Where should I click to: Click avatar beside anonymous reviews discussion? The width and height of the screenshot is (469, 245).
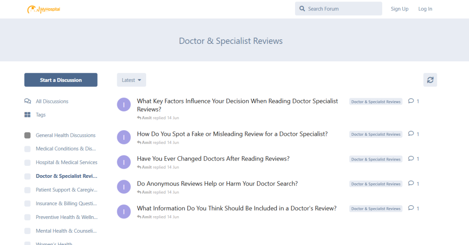(x=124, y=186)
